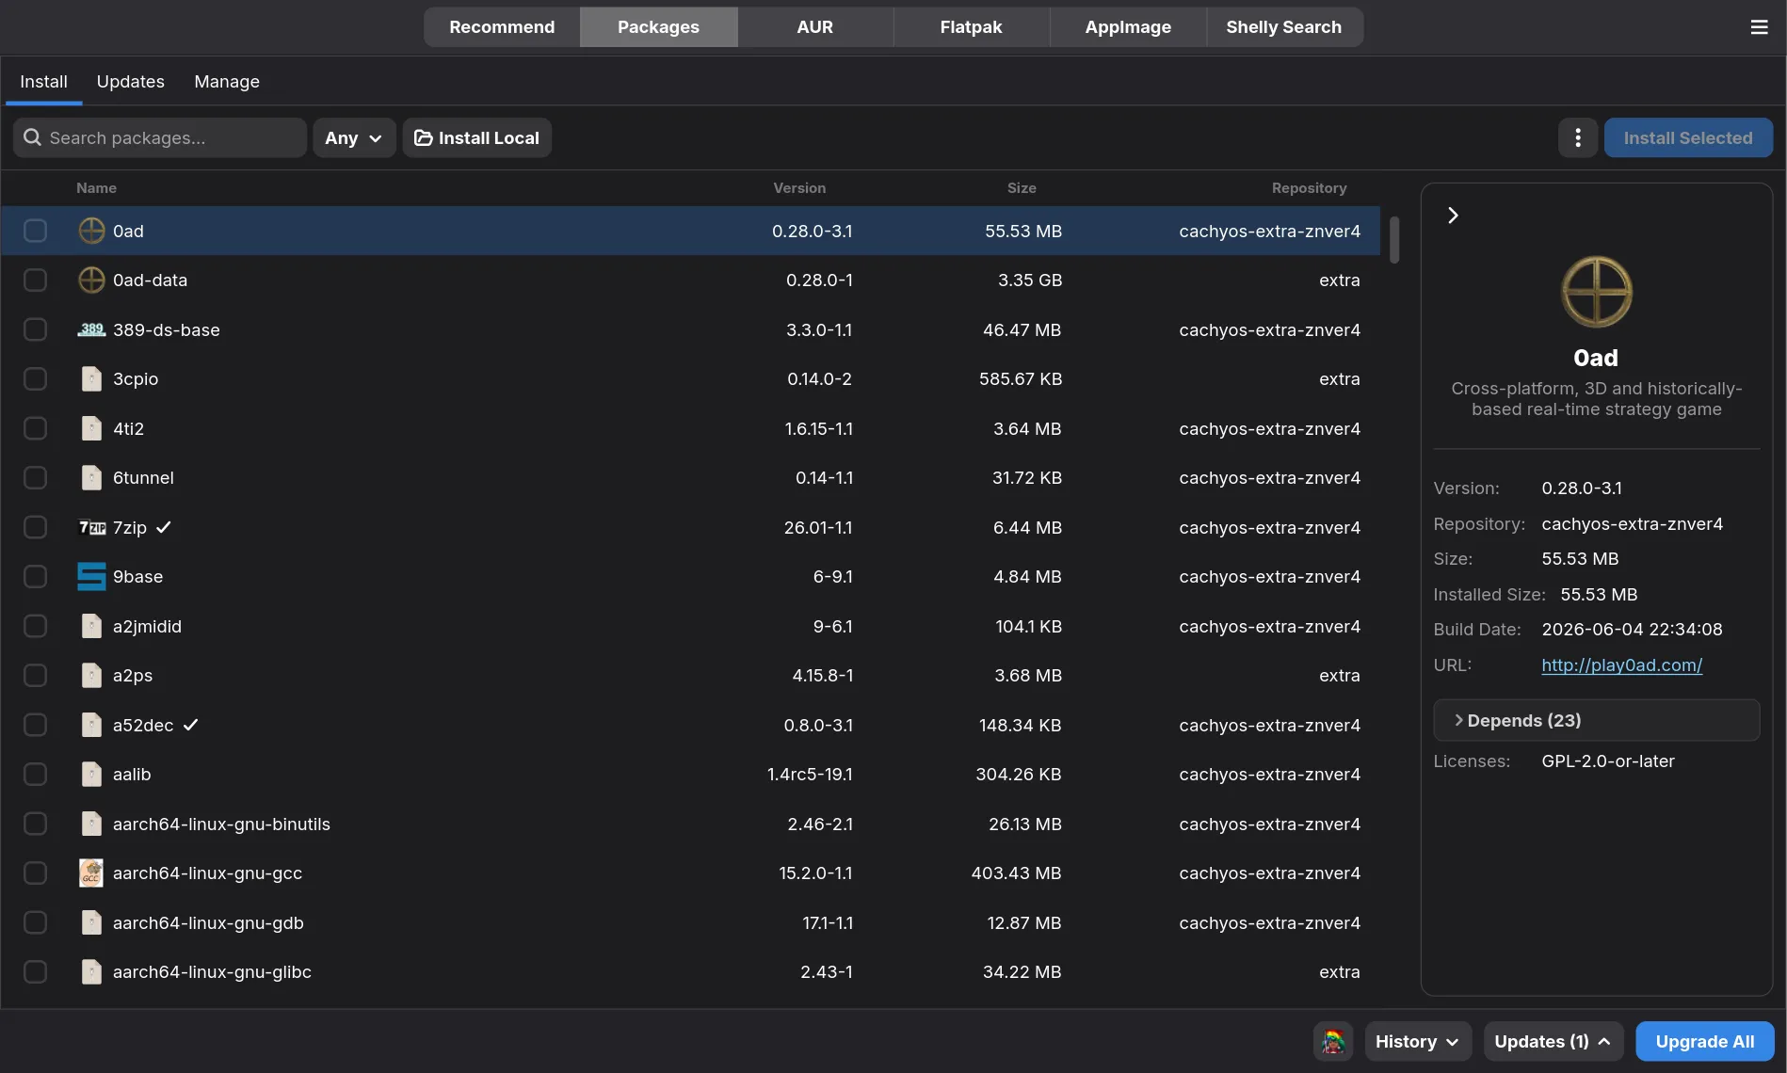Open the AppImage tab
The image size is (1787, 1073).
click(1128, 27)
